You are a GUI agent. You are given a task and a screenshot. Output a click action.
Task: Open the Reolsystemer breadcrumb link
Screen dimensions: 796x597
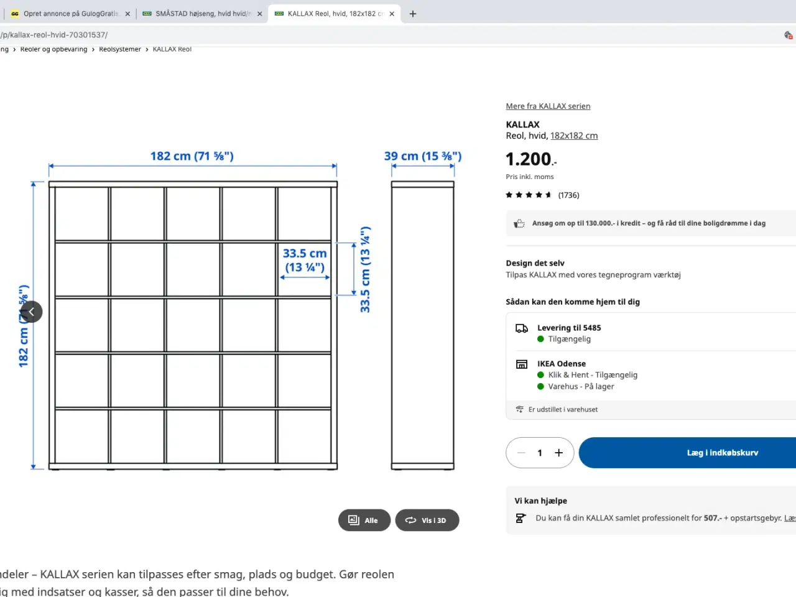click(x=120, y=49)
